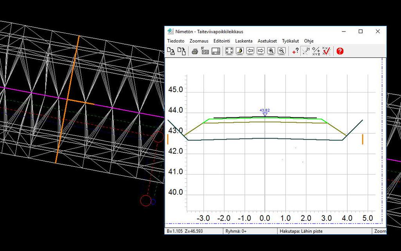Screen dimensions: 401x251
Task: Open the Laskenta menu
Action: click(244, 41)
